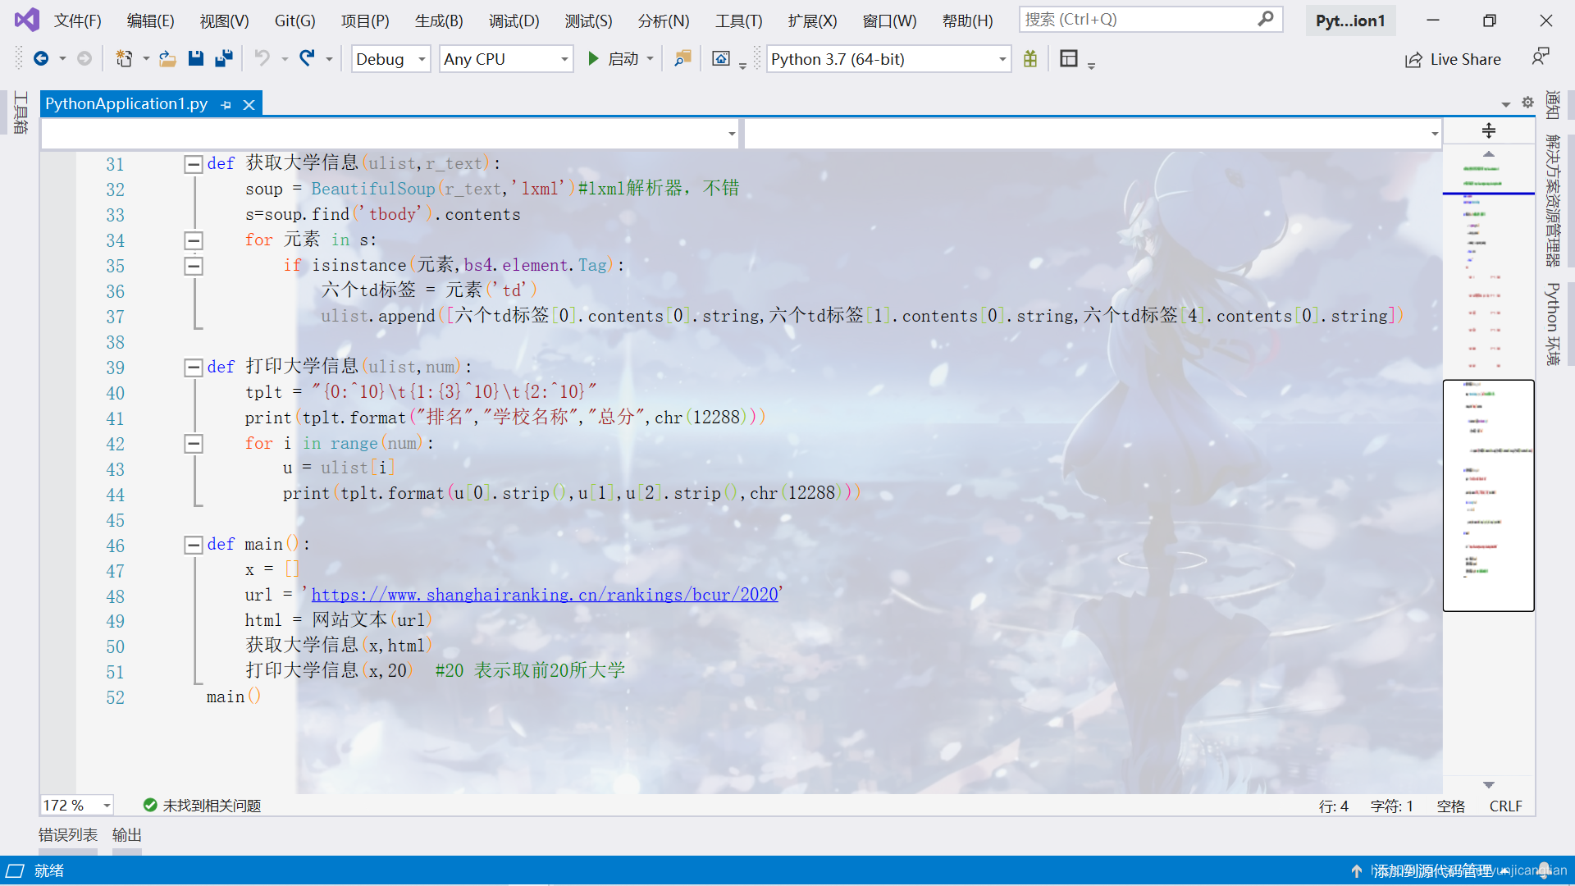Click the Redo action icon
Image resolution: width=1575 pixels, height=886 pixels.
[x=306, y=58]
